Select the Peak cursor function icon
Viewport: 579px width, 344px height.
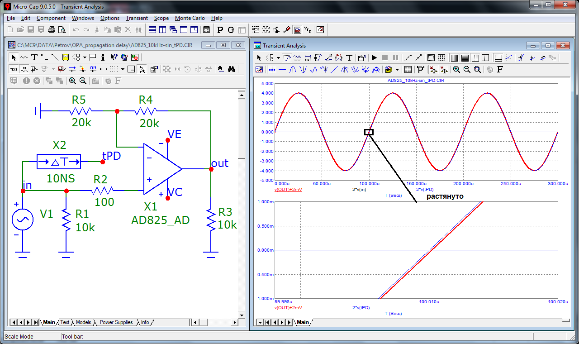tap(292, 69)
